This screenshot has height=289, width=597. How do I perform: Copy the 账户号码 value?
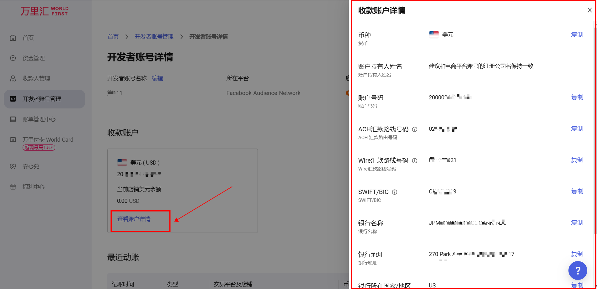577,97
